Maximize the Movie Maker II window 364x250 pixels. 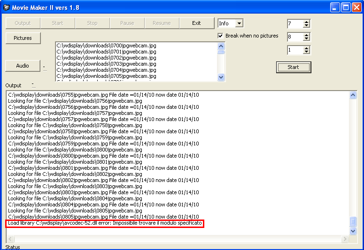(x=346, y=8)
